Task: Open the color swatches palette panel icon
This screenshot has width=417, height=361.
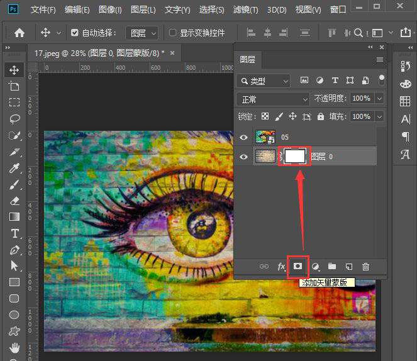Action: pyautogui.click(x=406, y=84)
